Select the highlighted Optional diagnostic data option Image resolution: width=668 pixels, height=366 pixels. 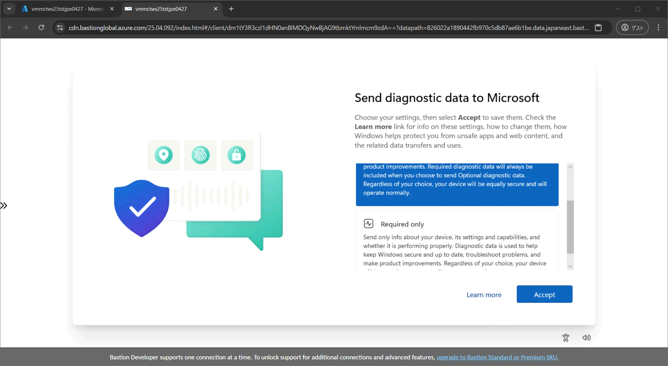457,184
